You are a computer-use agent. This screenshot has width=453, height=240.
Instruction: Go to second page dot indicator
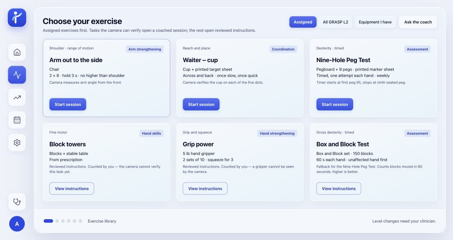pos(57,221)
